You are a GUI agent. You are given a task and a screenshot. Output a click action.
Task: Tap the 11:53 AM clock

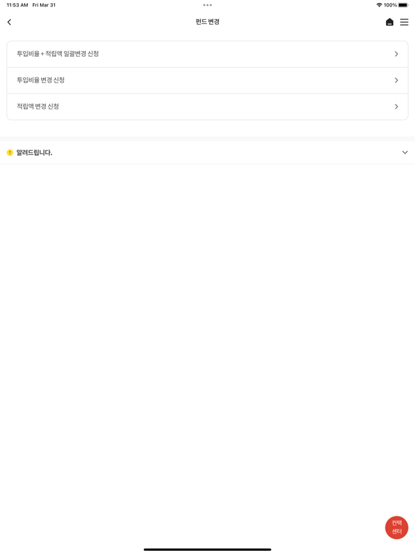pos(17,5)
